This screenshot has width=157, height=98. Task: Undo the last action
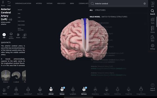(x=9, y=3)
